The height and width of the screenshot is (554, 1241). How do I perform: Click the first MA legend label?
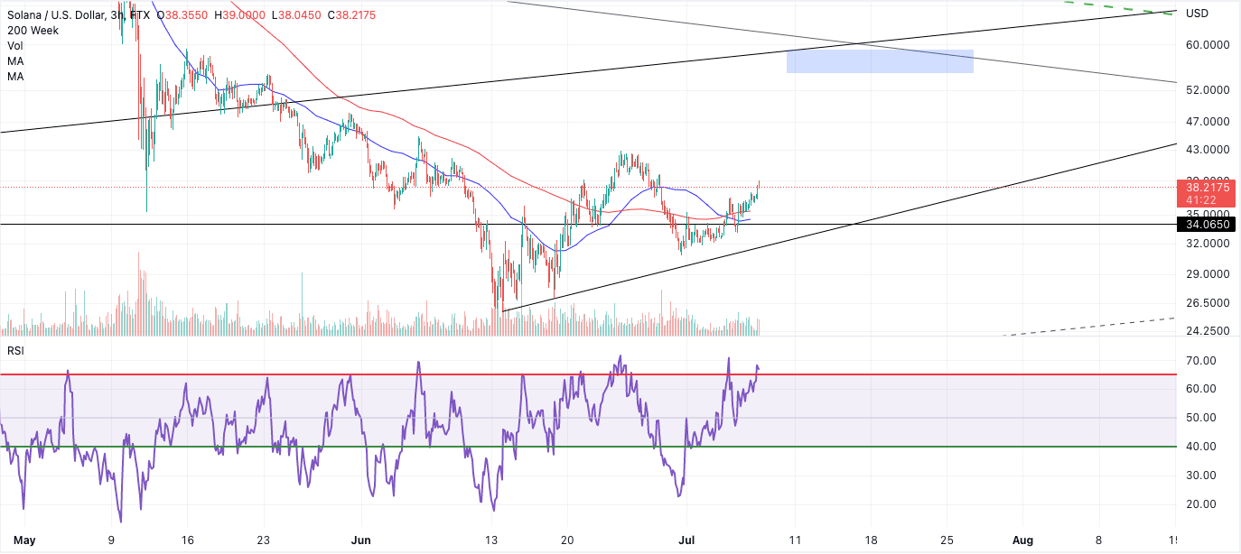coord(14,60)
